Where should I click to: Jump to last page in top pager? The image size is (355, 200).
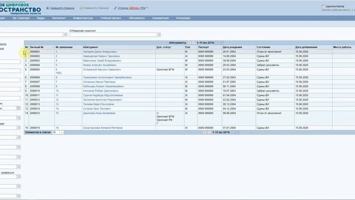(x=221, y=43)
